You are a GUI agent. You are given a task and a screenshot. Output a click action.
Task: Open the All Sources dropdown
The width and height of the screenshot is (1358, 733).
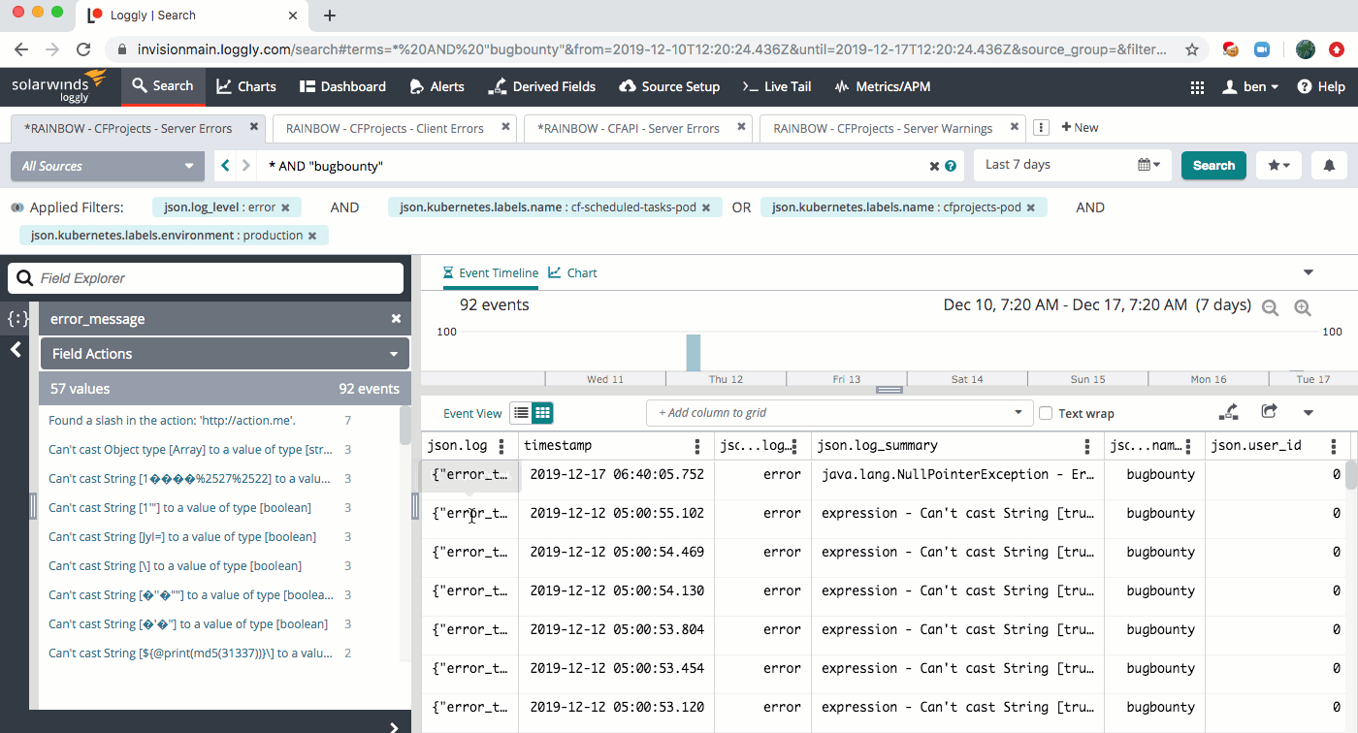click(x=107, y=166)
